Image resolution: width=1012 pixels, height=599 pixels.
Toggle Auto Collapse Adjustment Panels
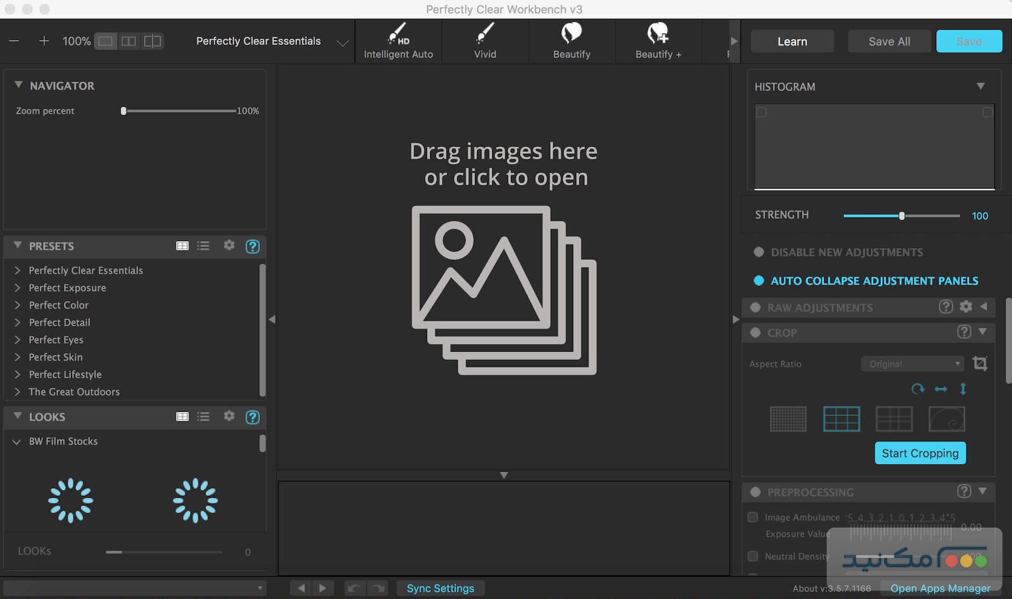[759, 281]
